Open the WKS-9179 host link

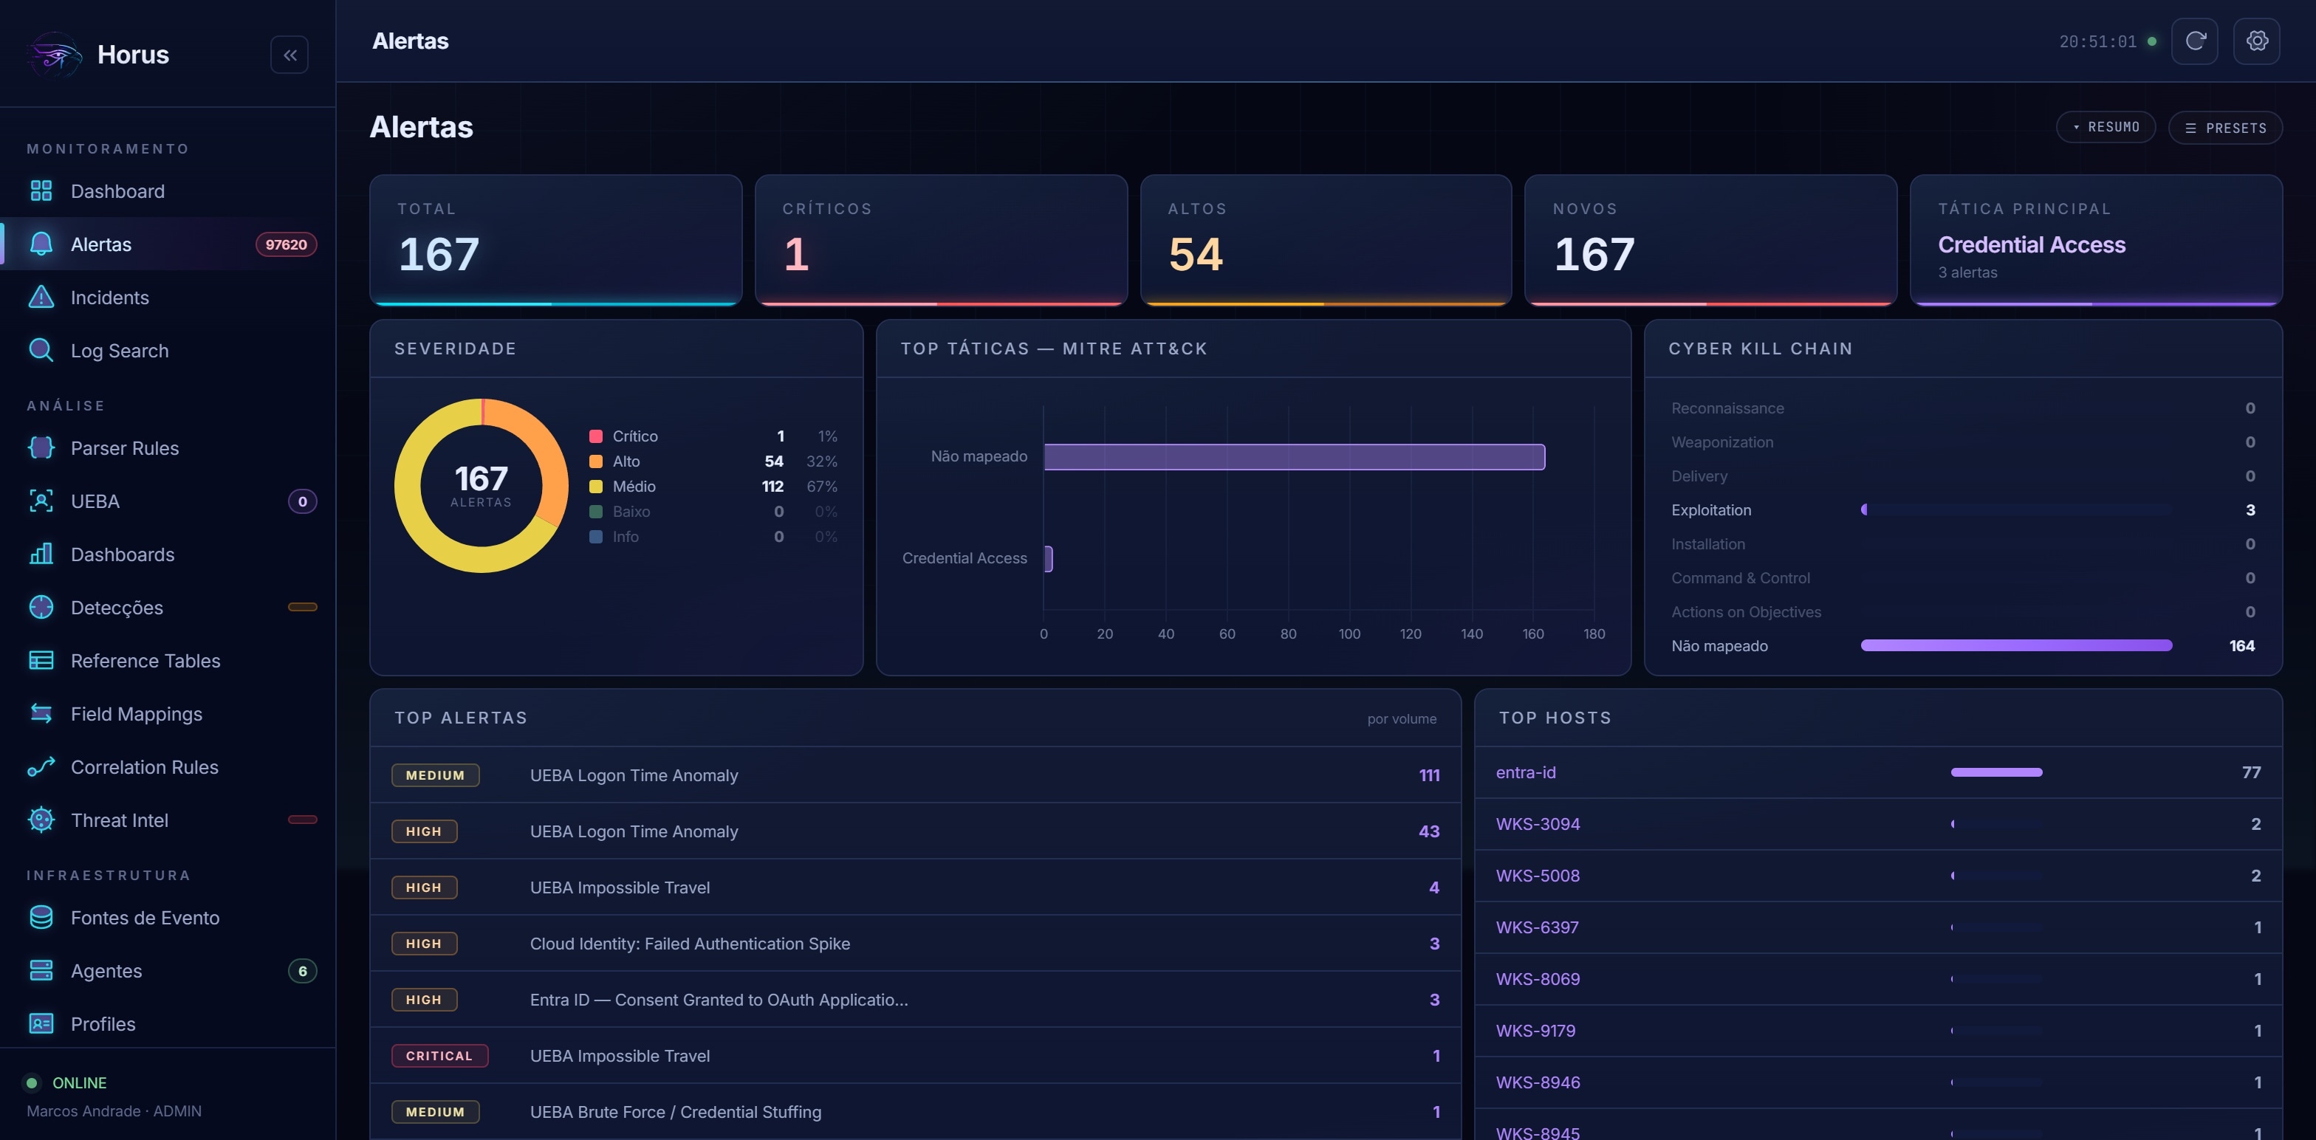click(x=1535, y=1030)
